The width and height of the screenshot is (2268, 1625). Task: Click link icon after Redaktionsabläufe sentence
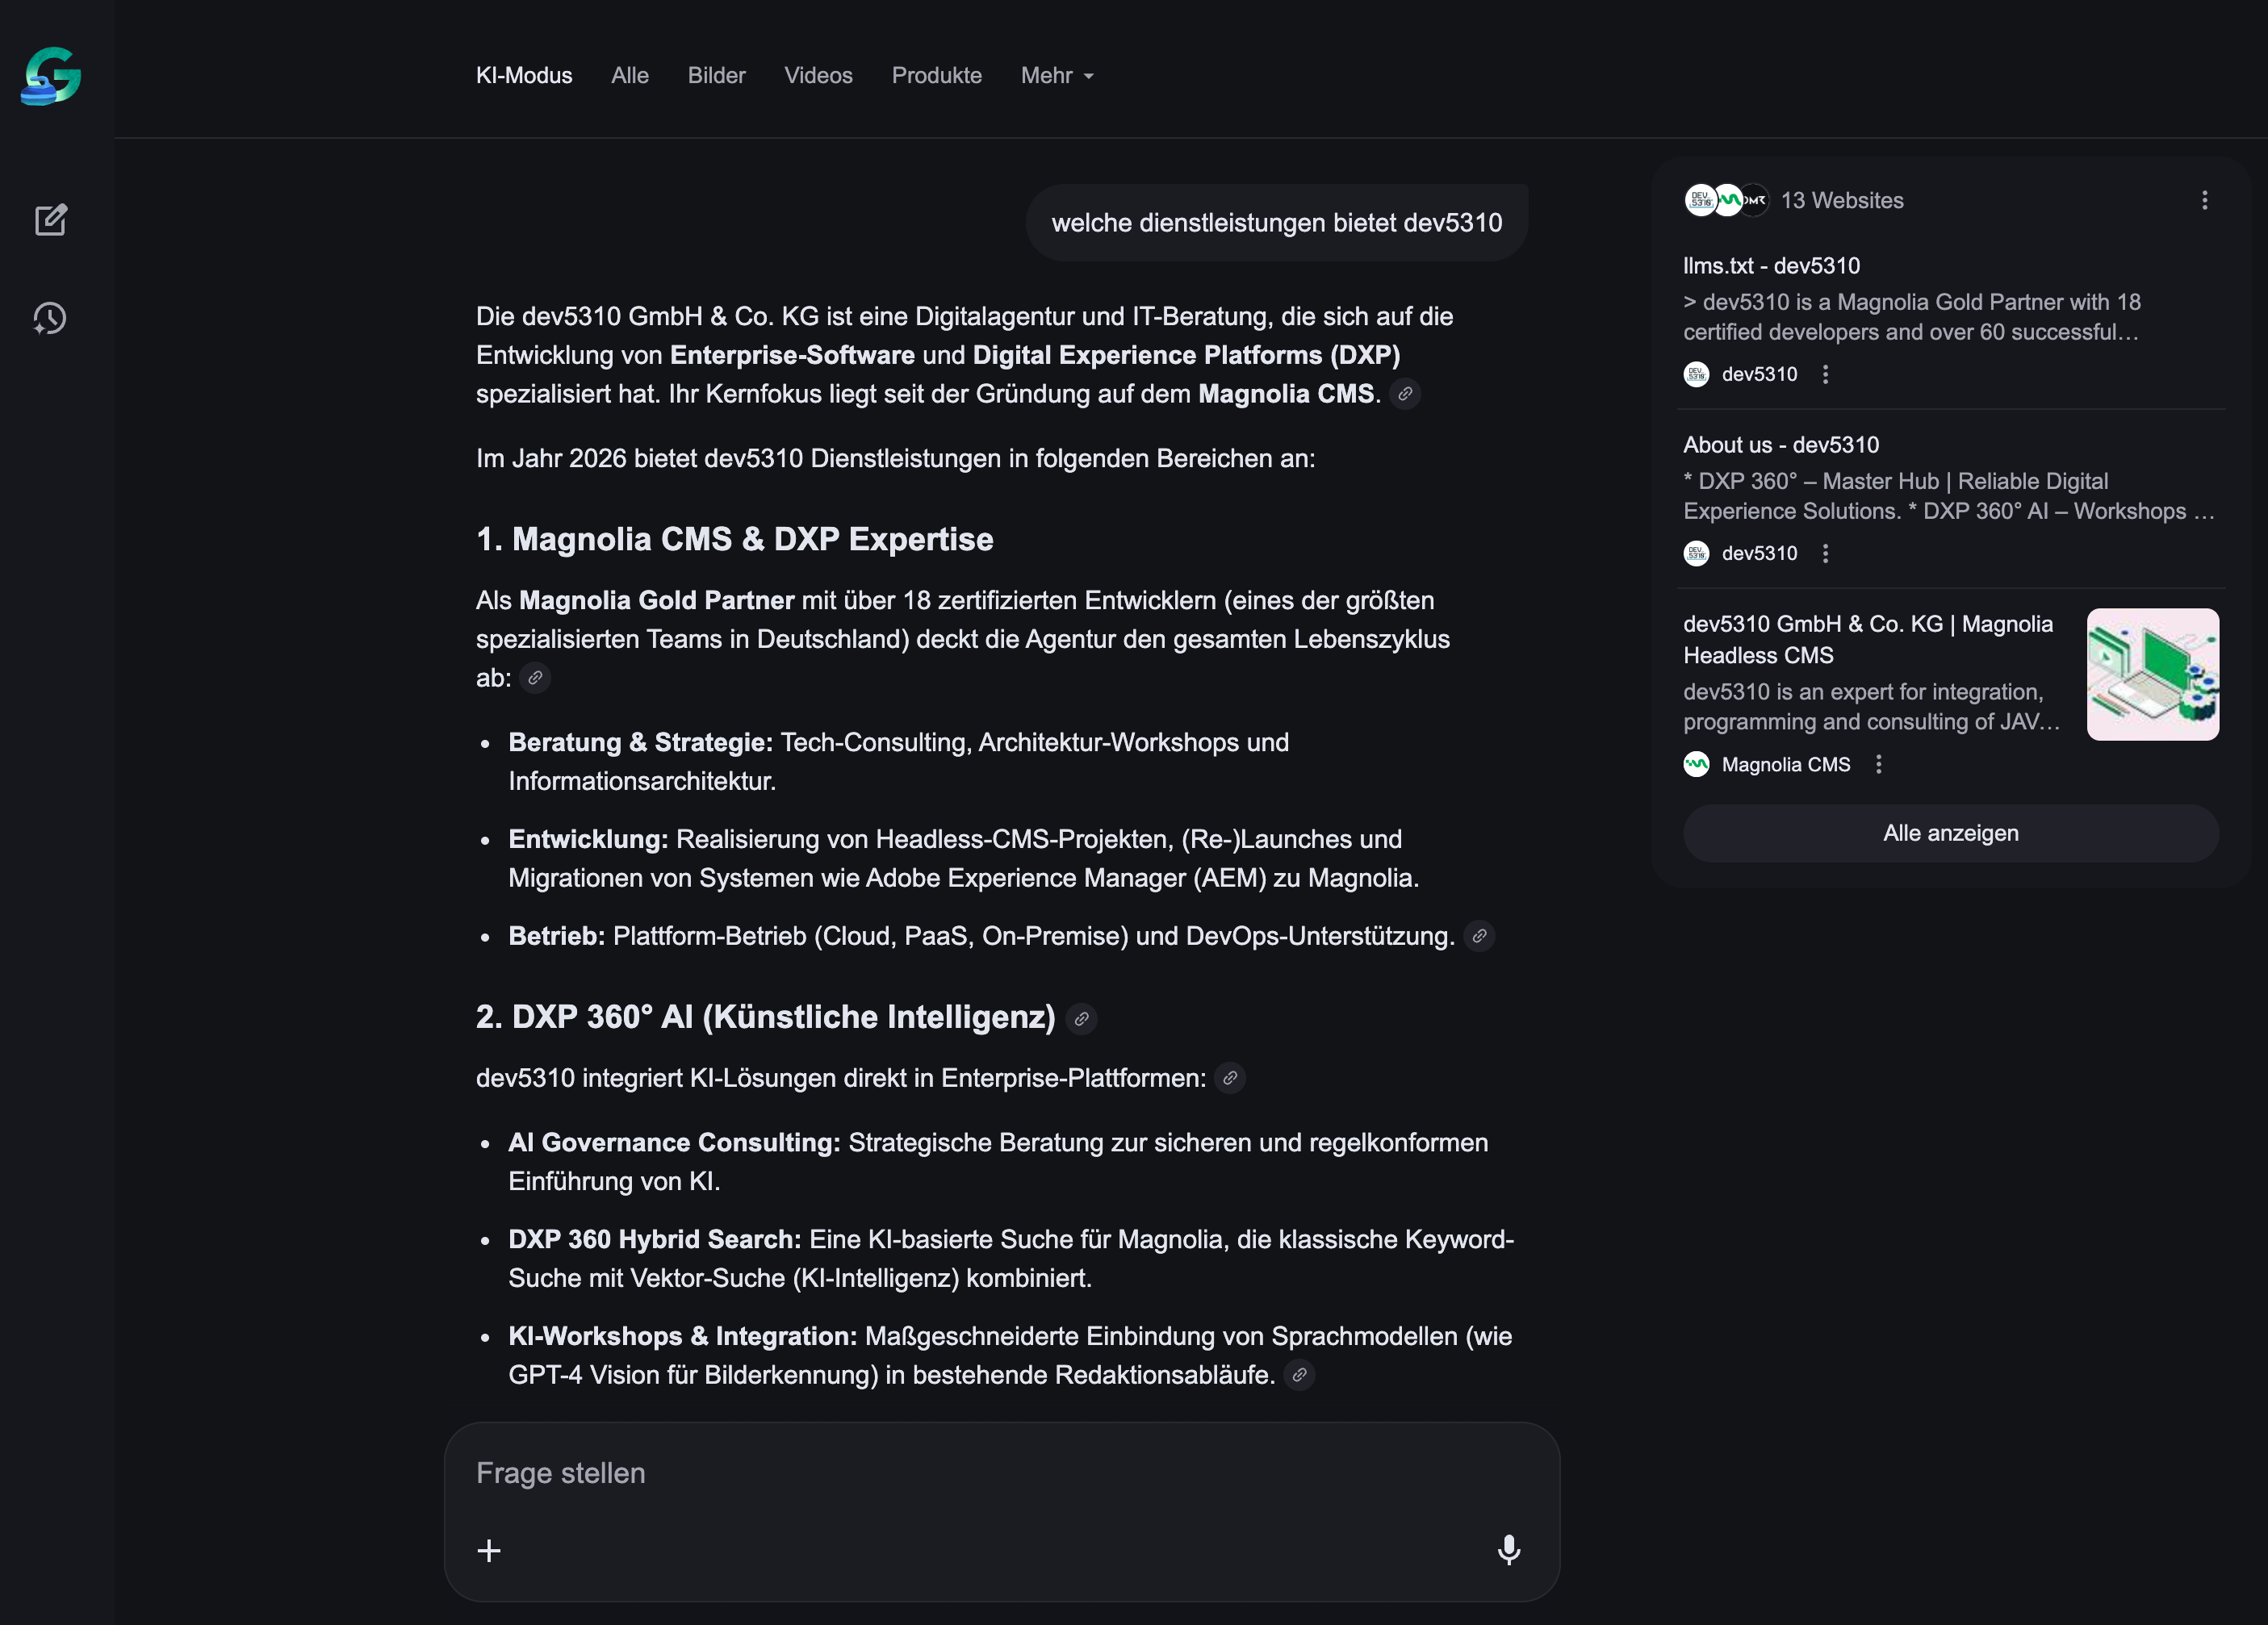[x=1299, y=1375]
